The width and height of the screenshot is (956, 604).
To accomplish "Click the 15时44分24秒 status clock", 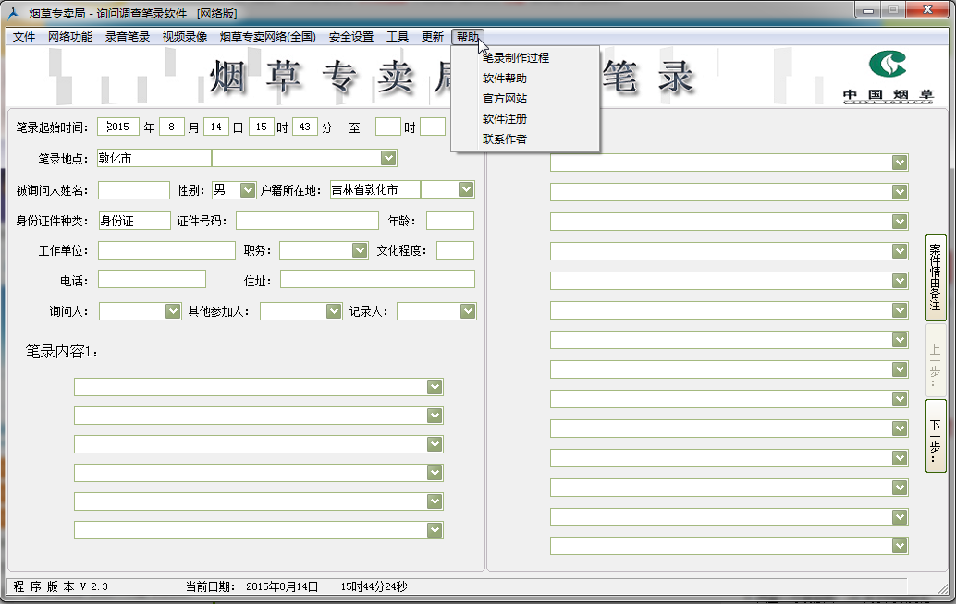I will coord(374,586).
